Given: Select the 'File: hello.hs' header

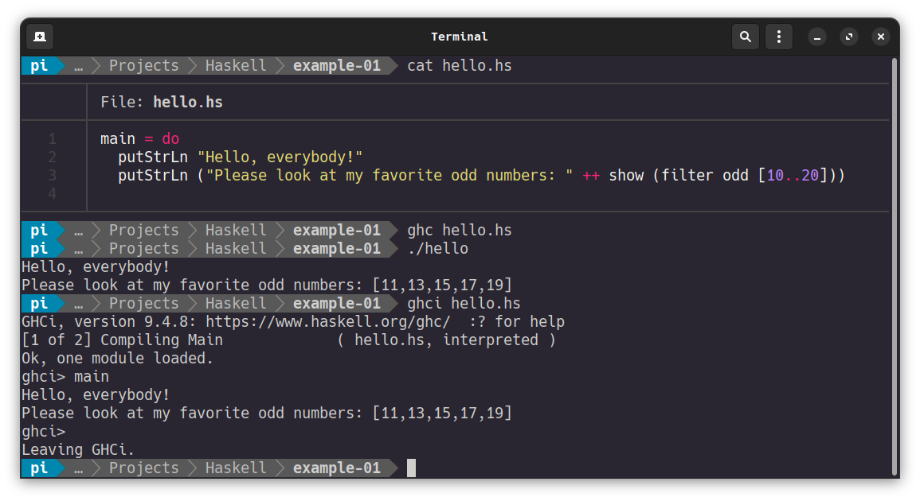Looking at the screenshot, I should point(162,102).
